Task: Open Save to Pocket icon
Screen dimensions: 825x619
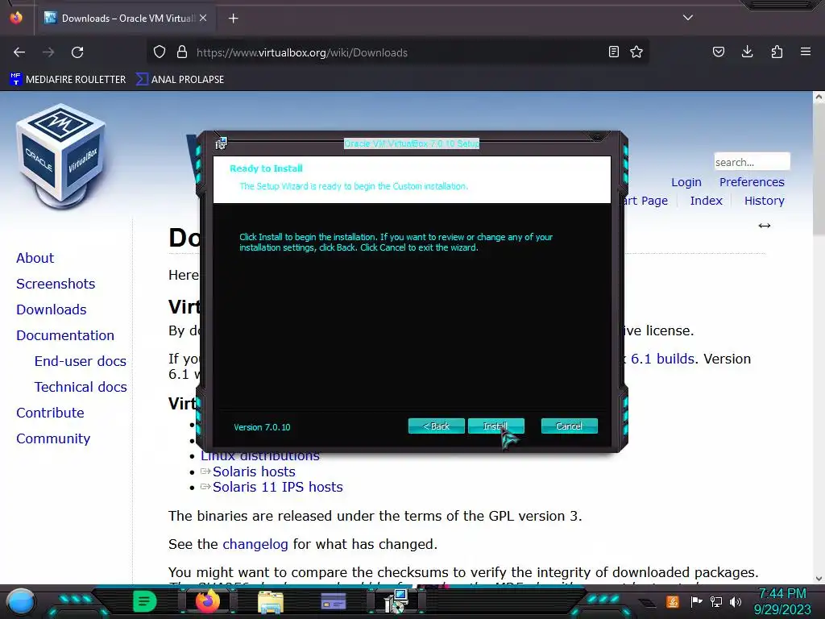Action: [x=718, y=52]
